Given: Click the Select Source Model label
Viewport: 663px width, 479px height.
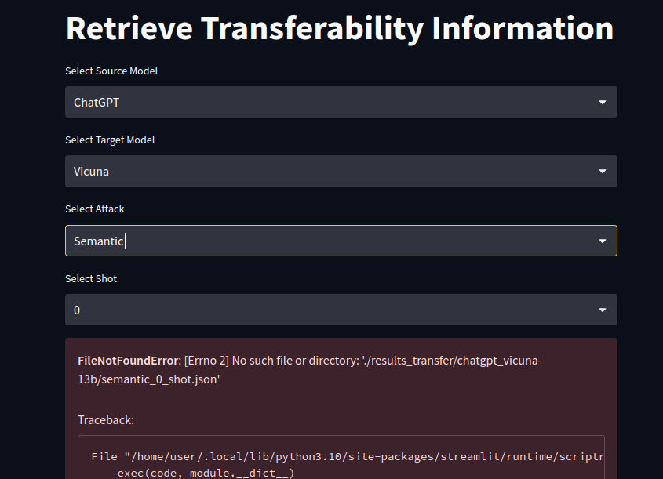Looking at the screenshot, I should coord(111,71).
